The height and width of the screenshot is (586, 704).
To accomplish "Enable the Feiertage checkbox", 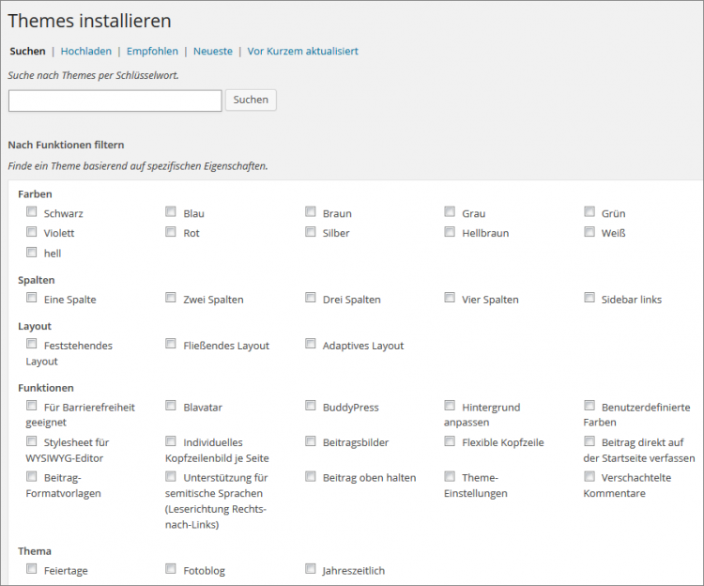I will pyautogui.click(x=32, y=569).
